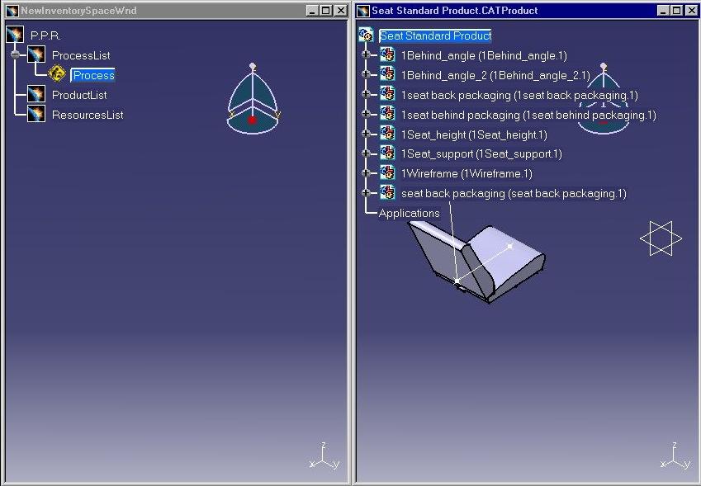Screen dimensions: 701x486
Task: Click the 1Behind_angle component icon
Action: point(387,55)
